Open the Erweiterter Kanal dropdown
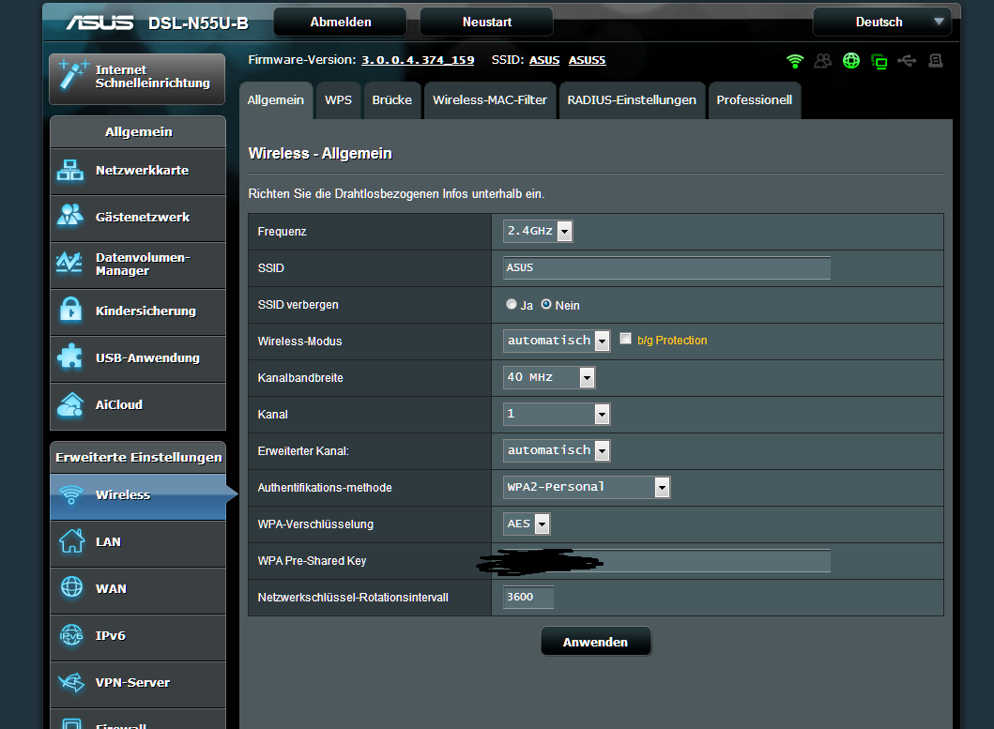994x729 pixels. (x=557, y=450)
